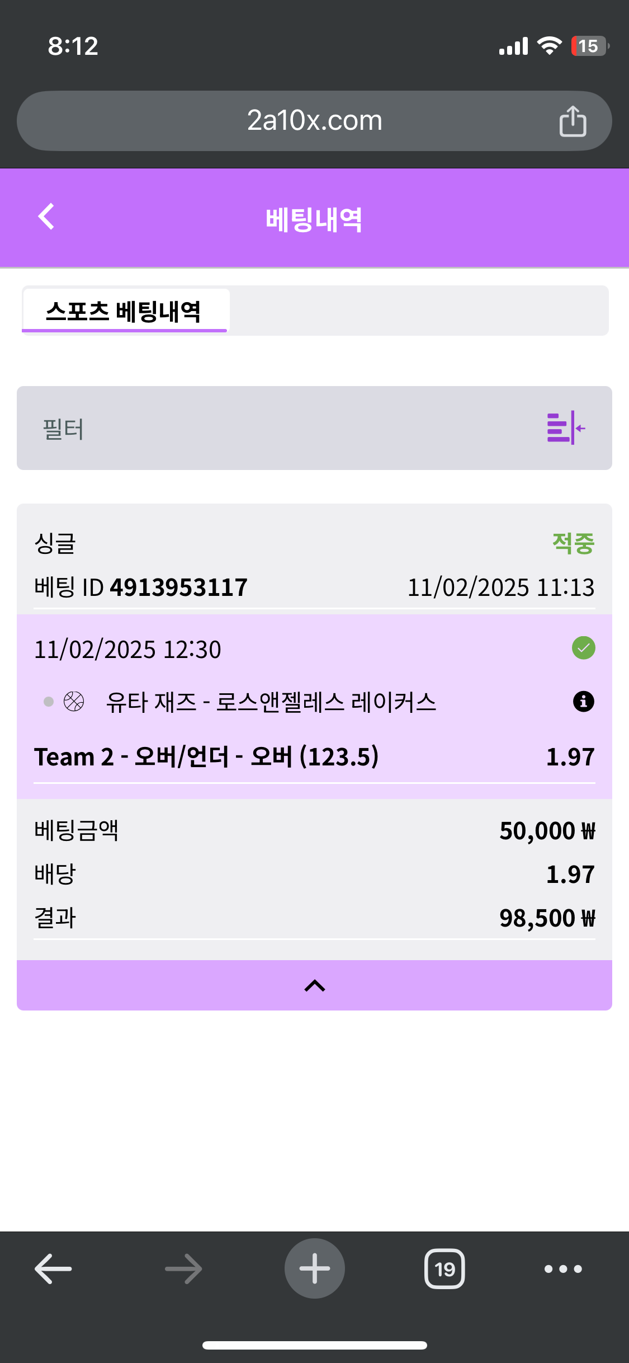This screenshot has width=629, height=1363.
Task: Select the 스포츠 베팅내역 tab
Action: coord(124,311)
